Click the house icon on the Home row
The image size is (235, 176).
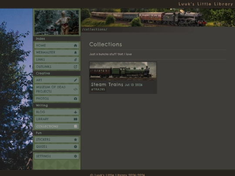(75, 46)
